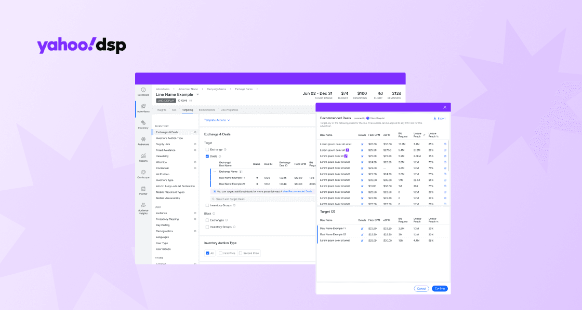The image size is (582, 310).
Task: Open details icon for Deal Name Example 22 target
Action: coord(362,234)
